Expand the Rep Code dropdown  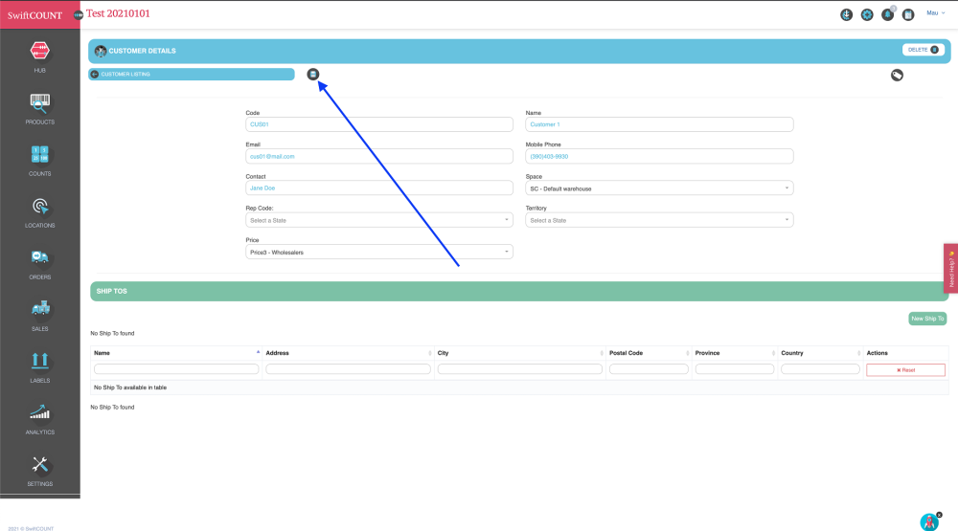click(x=378, y=220)
